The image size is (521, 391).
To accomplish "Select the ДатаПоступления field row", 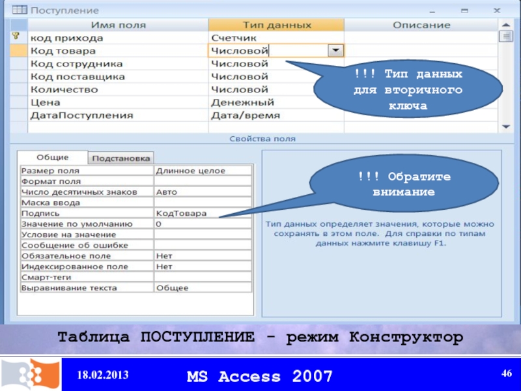I will pos(118,115).
